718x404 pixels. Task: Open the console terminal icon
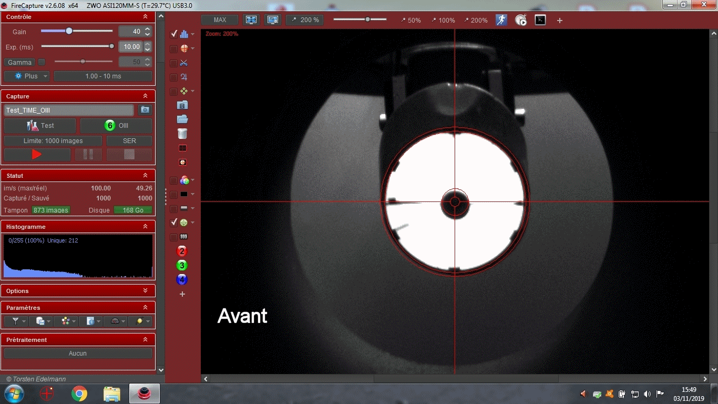[540, 20]
